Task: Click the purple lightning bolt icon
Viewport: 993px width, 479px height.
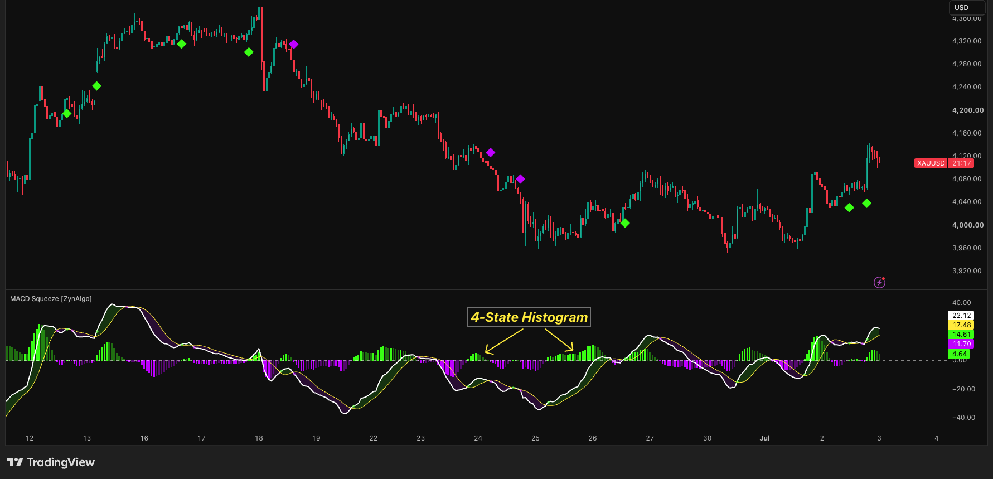Action: click(x=879, y=282)
